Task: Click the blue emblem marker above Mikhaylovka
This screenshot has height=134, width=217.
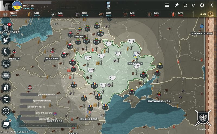Action: coord(202,26)
